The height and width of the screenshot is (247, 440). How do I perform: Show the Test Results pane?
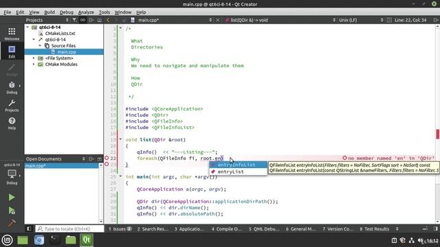click(375, 228)
